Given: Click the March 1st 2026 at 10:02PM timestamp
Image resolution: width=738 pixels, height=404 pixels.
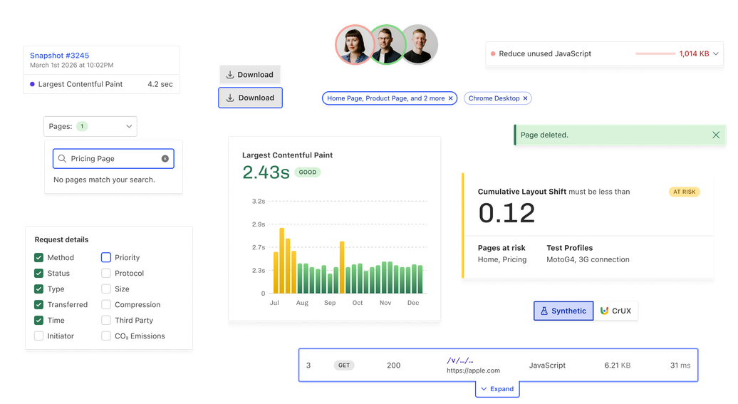Looking at the screenshot, I should click(71, 65).
